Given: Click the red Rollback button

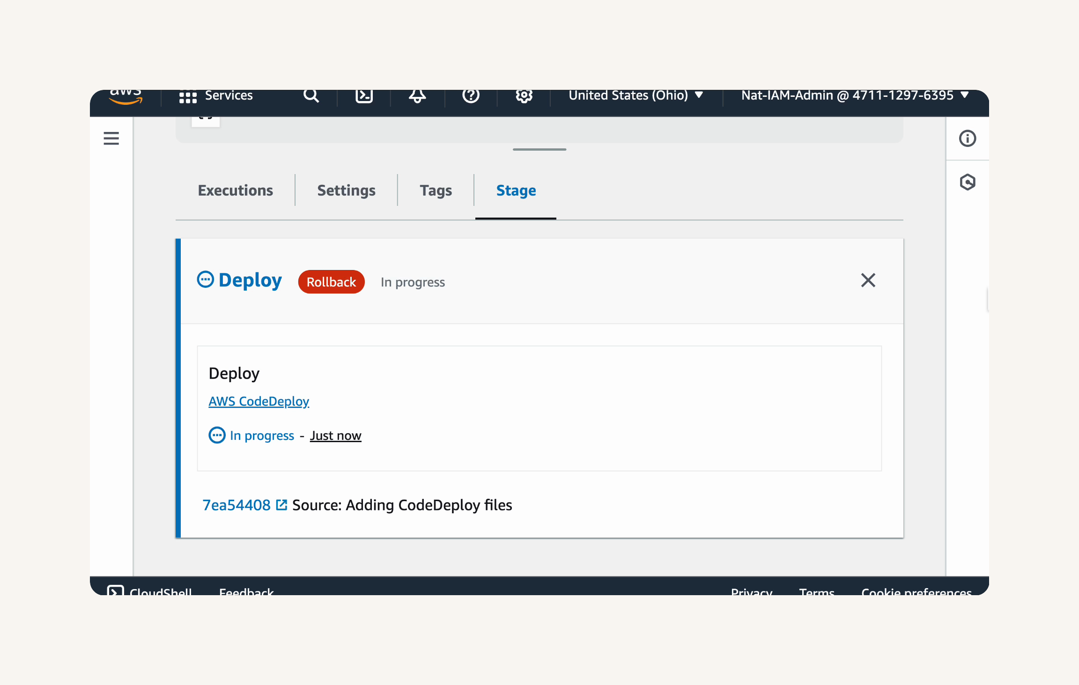Looking at the screenshot, I should click(x=332, y=282).
